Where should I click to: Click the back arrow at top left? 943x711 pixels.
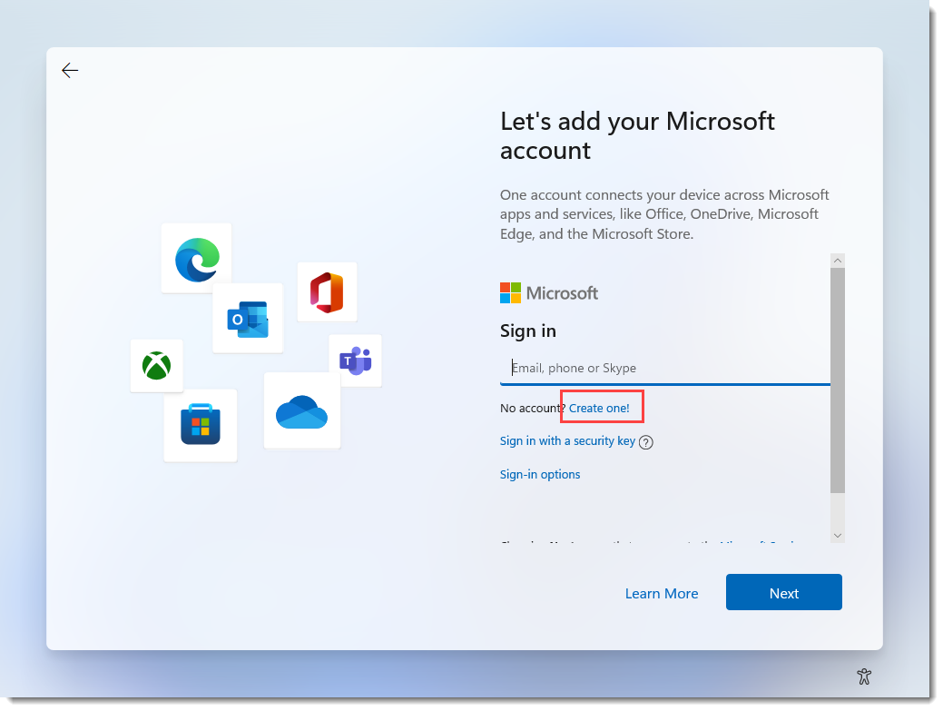click(70, 70)
